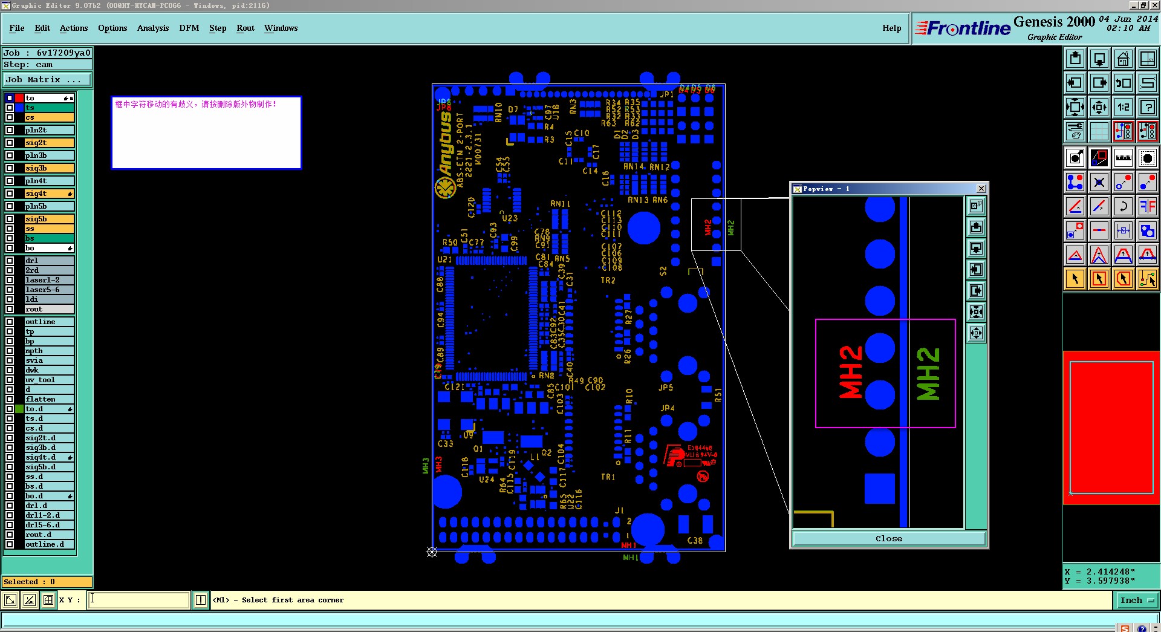
Task: Click the connected blue nodes edit icon
Action: 1075,182
